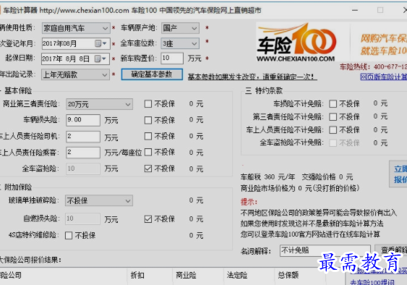Viewport: 407px width, 285px height.
Task: Click the 乘客 liability amount field
Action: [x=83, y=153]
